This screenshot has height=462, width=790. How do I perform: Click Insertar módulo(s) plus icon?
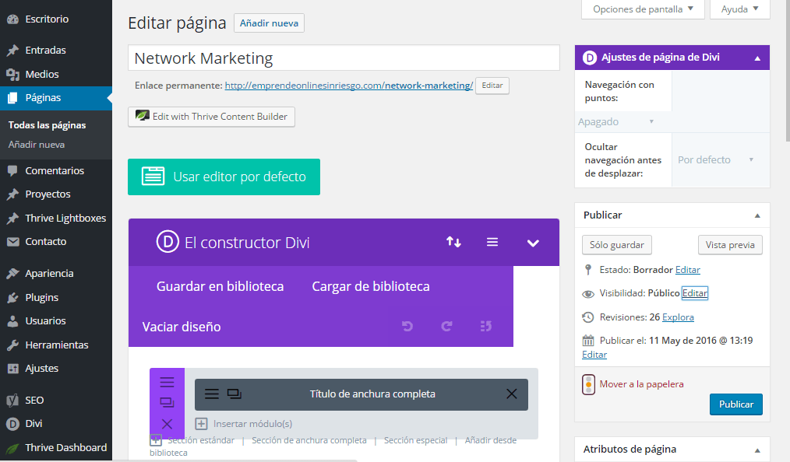tap(201, 424)
